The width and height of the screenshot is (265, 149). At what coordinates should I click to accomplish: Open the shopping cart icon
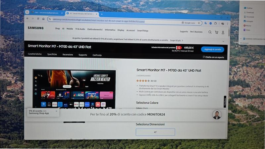pyautogui.click(x=217, y=32)
